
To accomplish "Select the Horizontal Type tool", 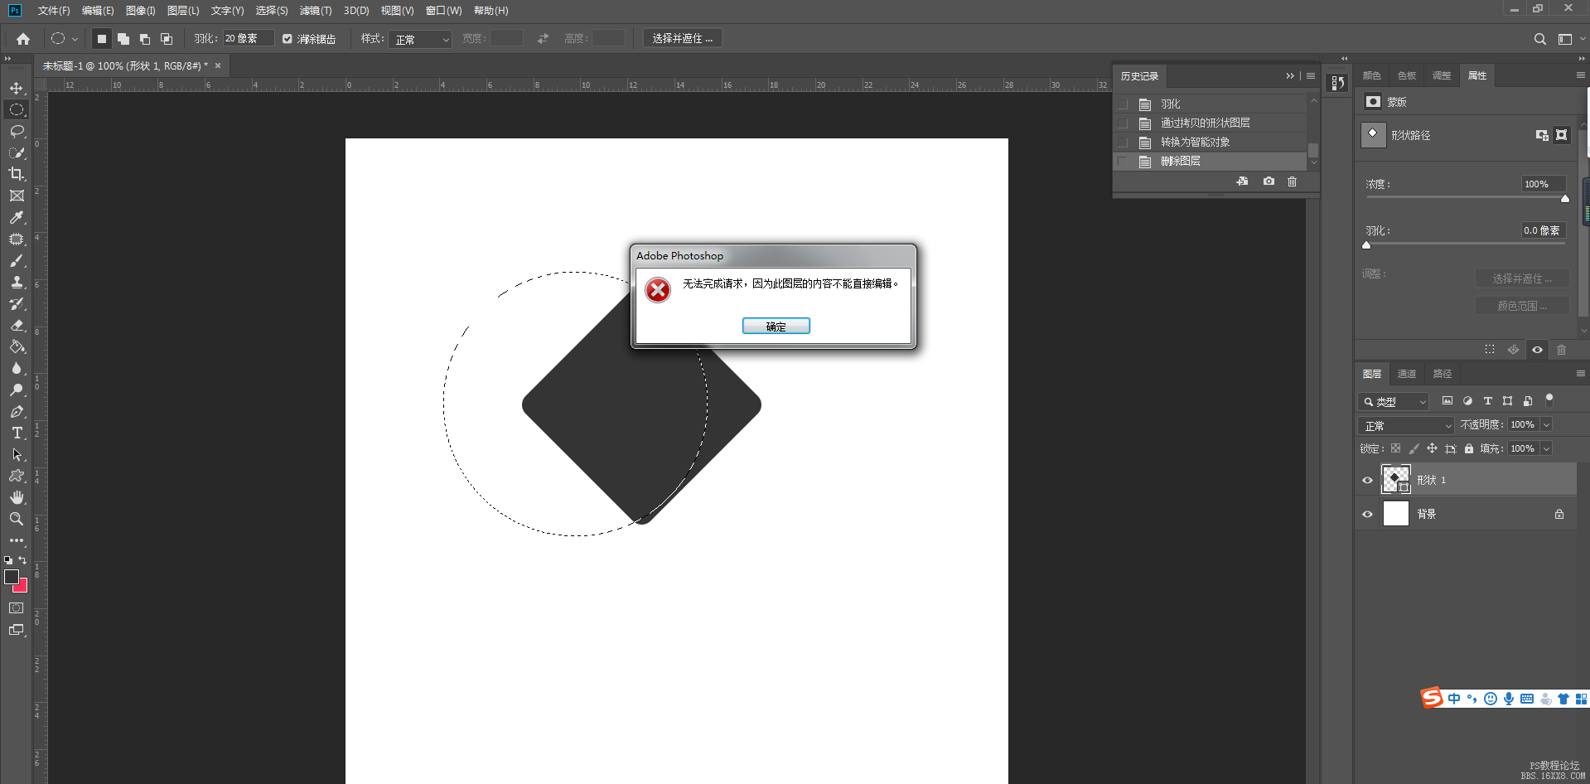I will pos(17,433).
